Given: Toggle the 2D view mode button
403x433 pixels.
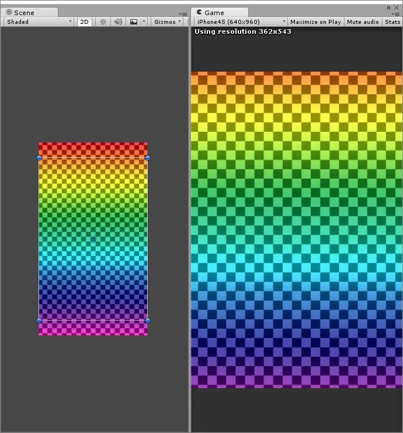Looking at the screenshot, I should point(85,22).
